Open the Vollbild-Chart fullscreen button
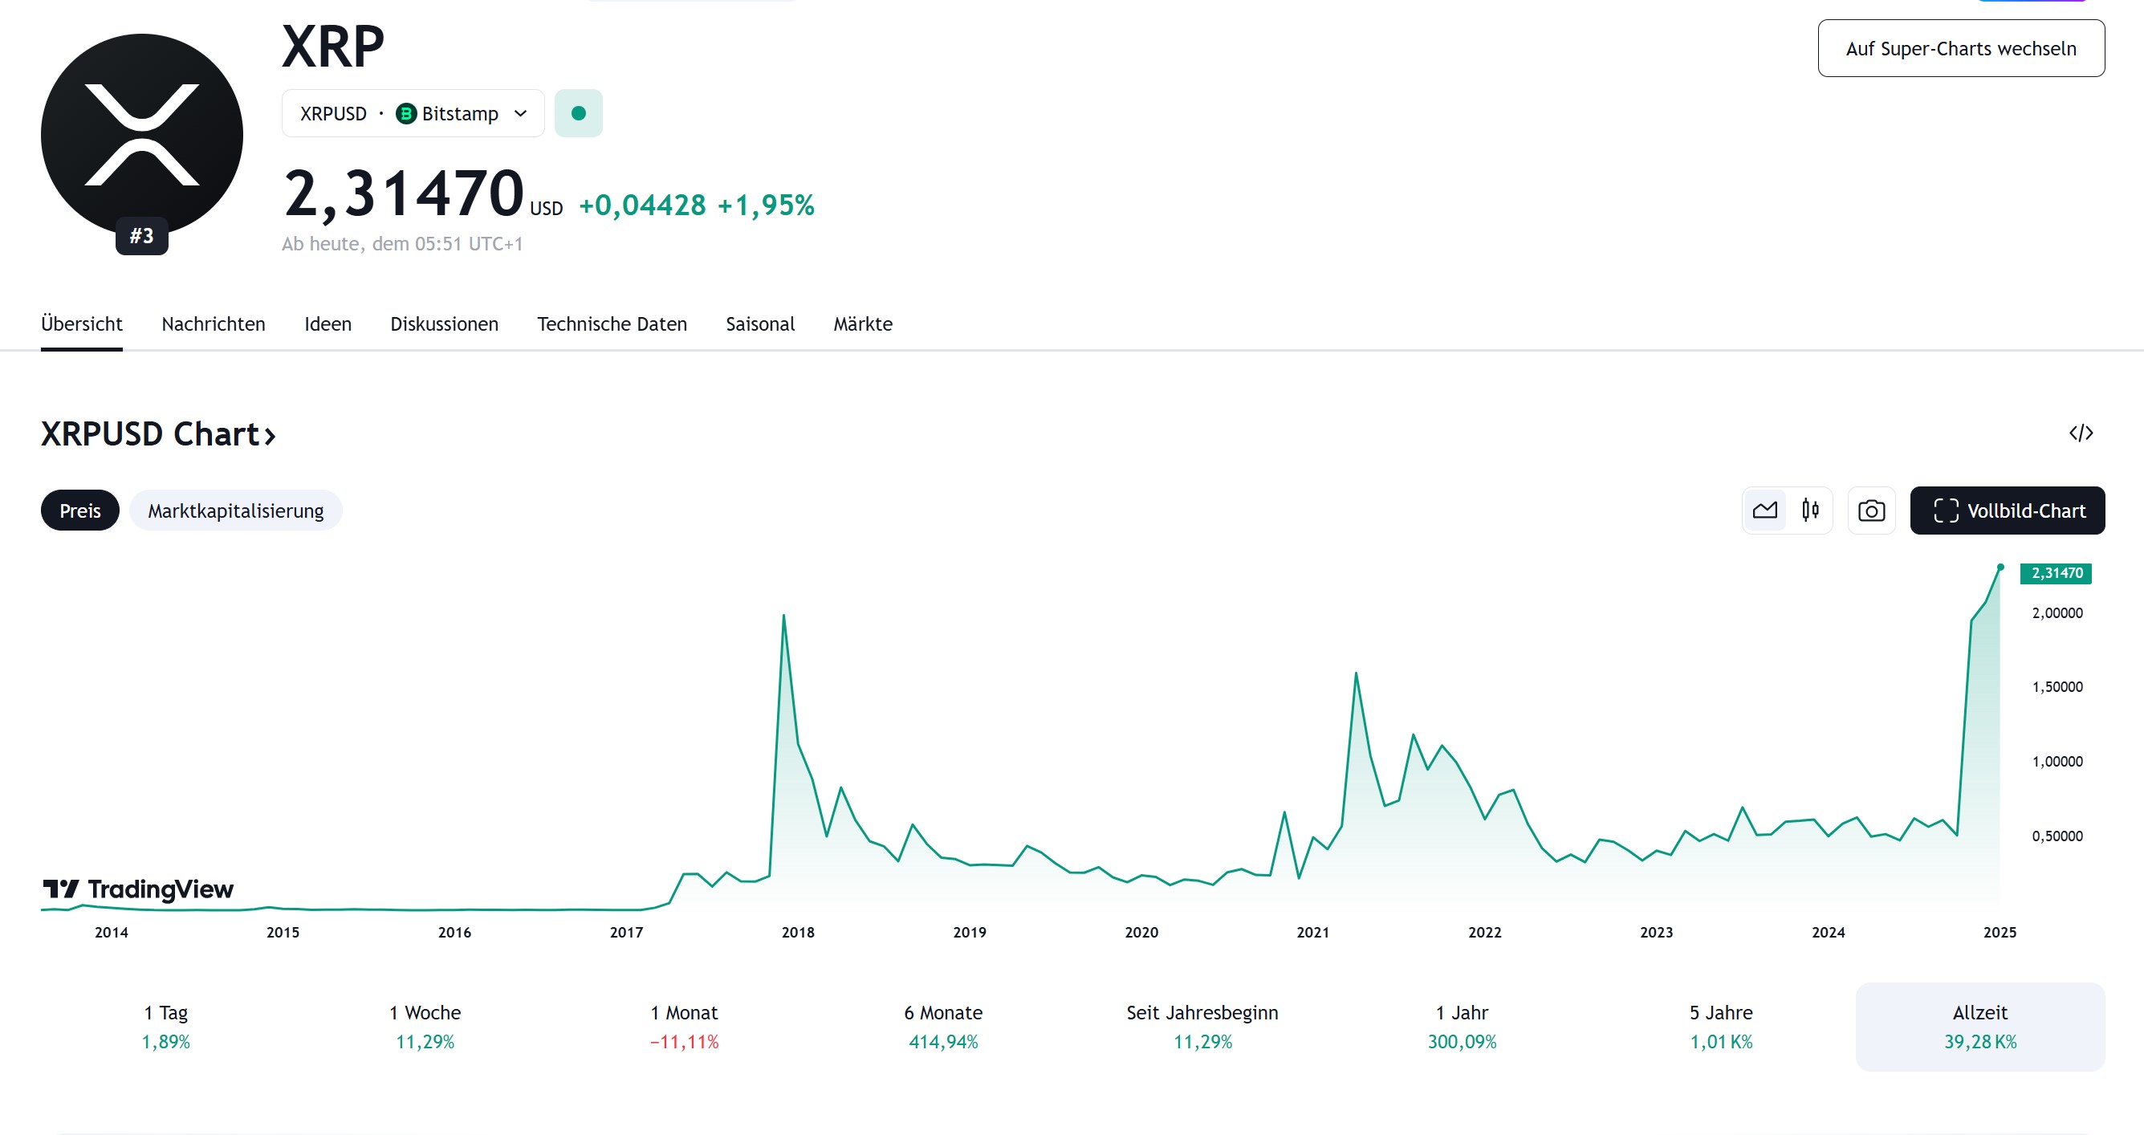The height and width of the screenshot is (1135, 2144). 2007,510
